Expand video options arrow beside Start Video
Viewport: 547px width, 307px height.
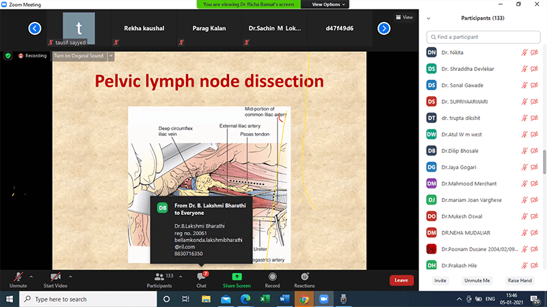point(70,276)
